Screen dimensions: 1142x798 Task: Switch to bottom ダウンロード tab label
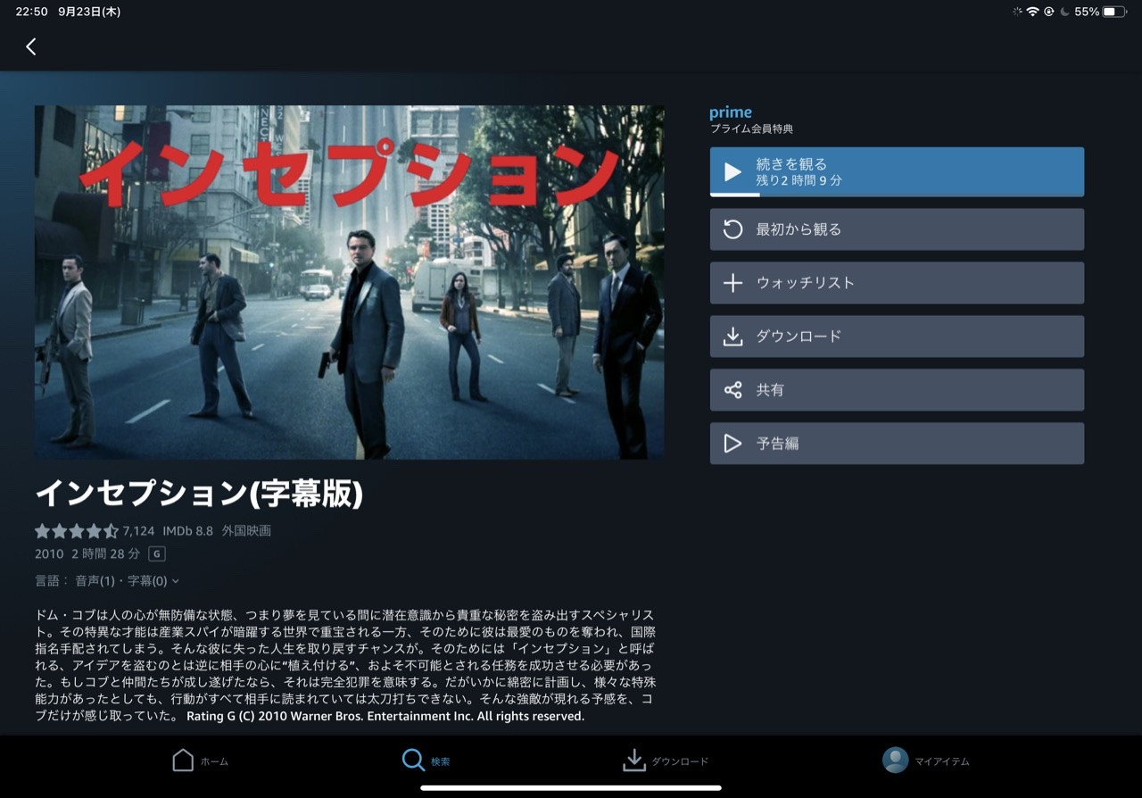tap(680, 761)
